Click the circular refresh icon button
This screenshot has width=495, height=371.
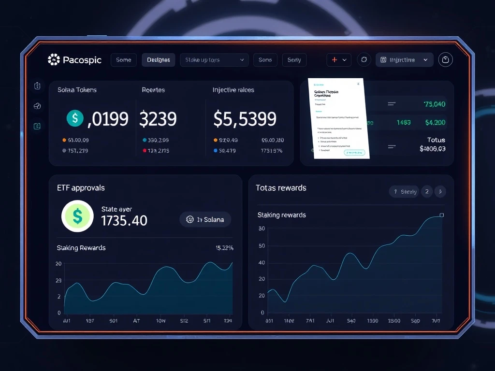364,59
